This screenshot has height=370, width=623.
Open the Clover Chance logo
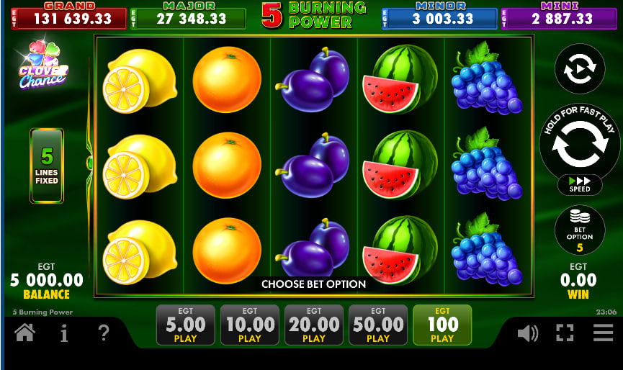[x=42, y=66]
